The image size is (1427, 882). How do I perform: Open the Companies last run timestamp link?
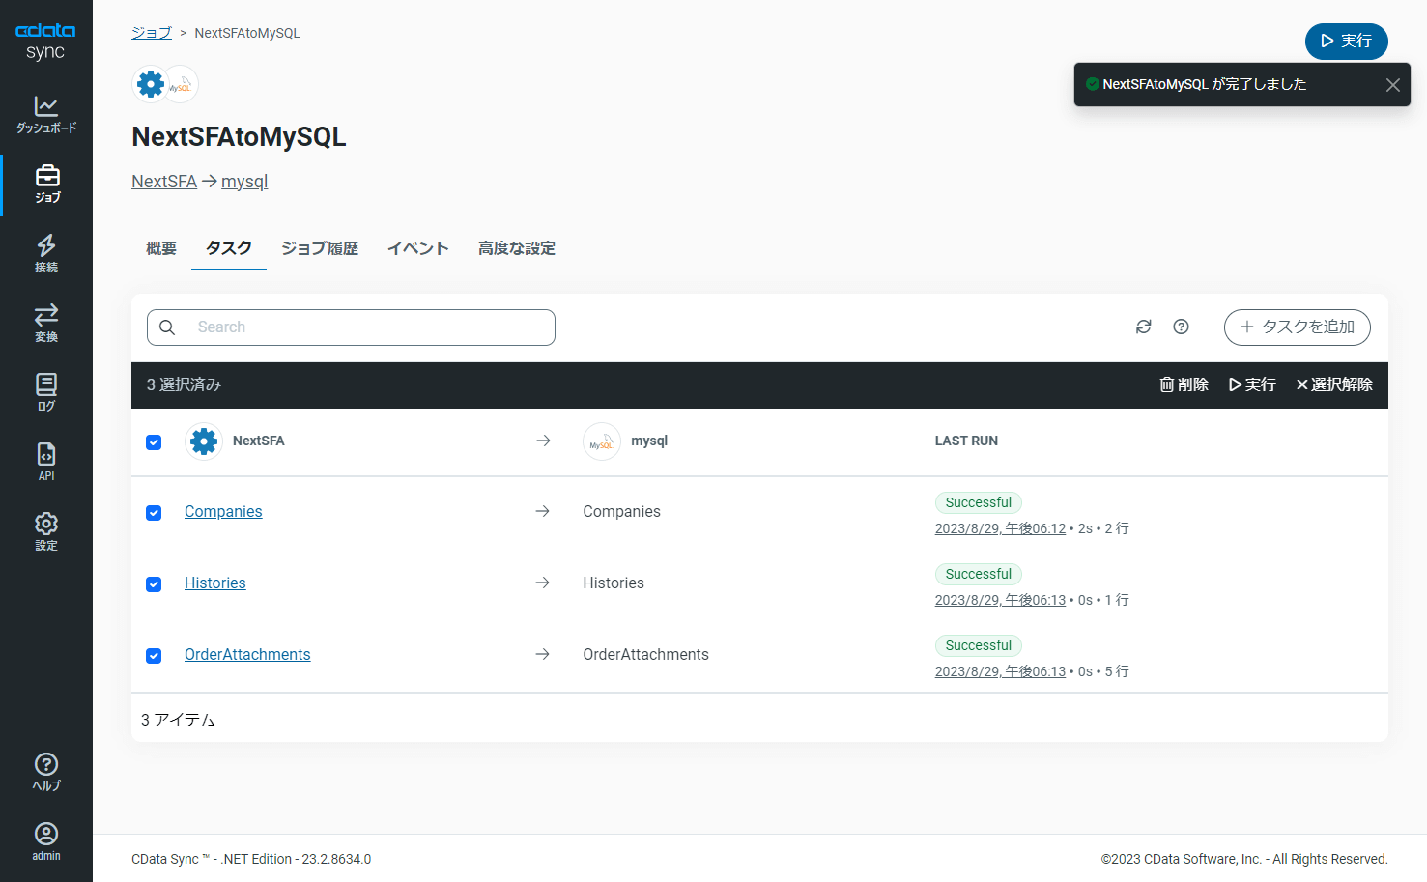1000,528
